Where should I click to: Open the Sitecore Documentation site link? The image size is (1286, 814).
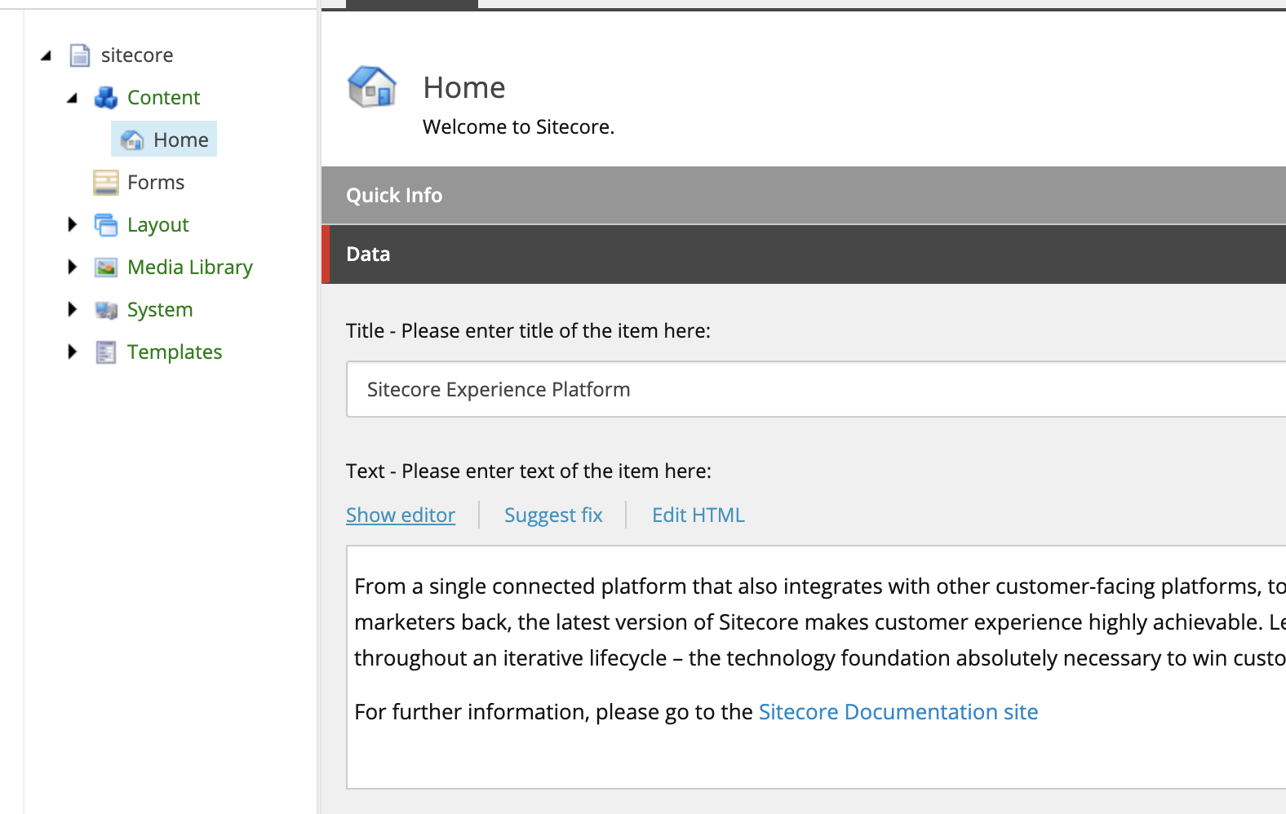(898, 712)
